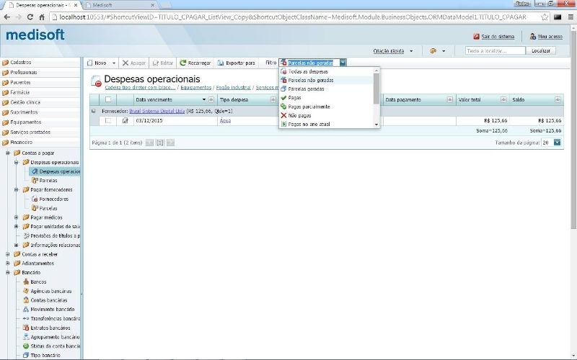The height and width of the screenshot is (360, 577).
Task: Open the Tamanho da página dropdown
Action: click(x=558, y=143)
